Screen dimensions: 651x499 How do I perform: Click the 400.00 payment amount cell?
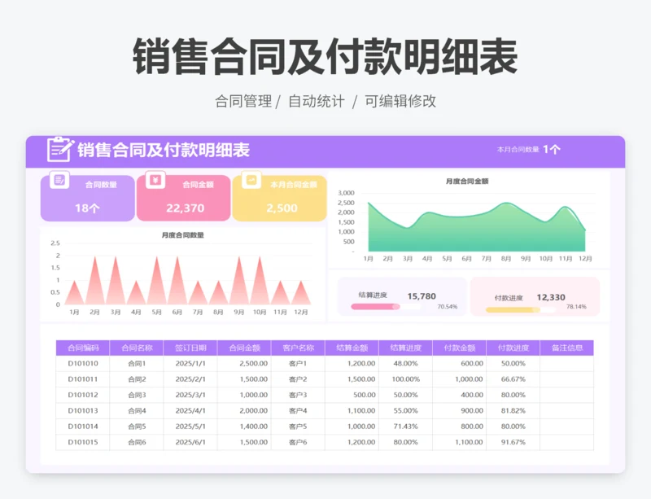[460, 395]
